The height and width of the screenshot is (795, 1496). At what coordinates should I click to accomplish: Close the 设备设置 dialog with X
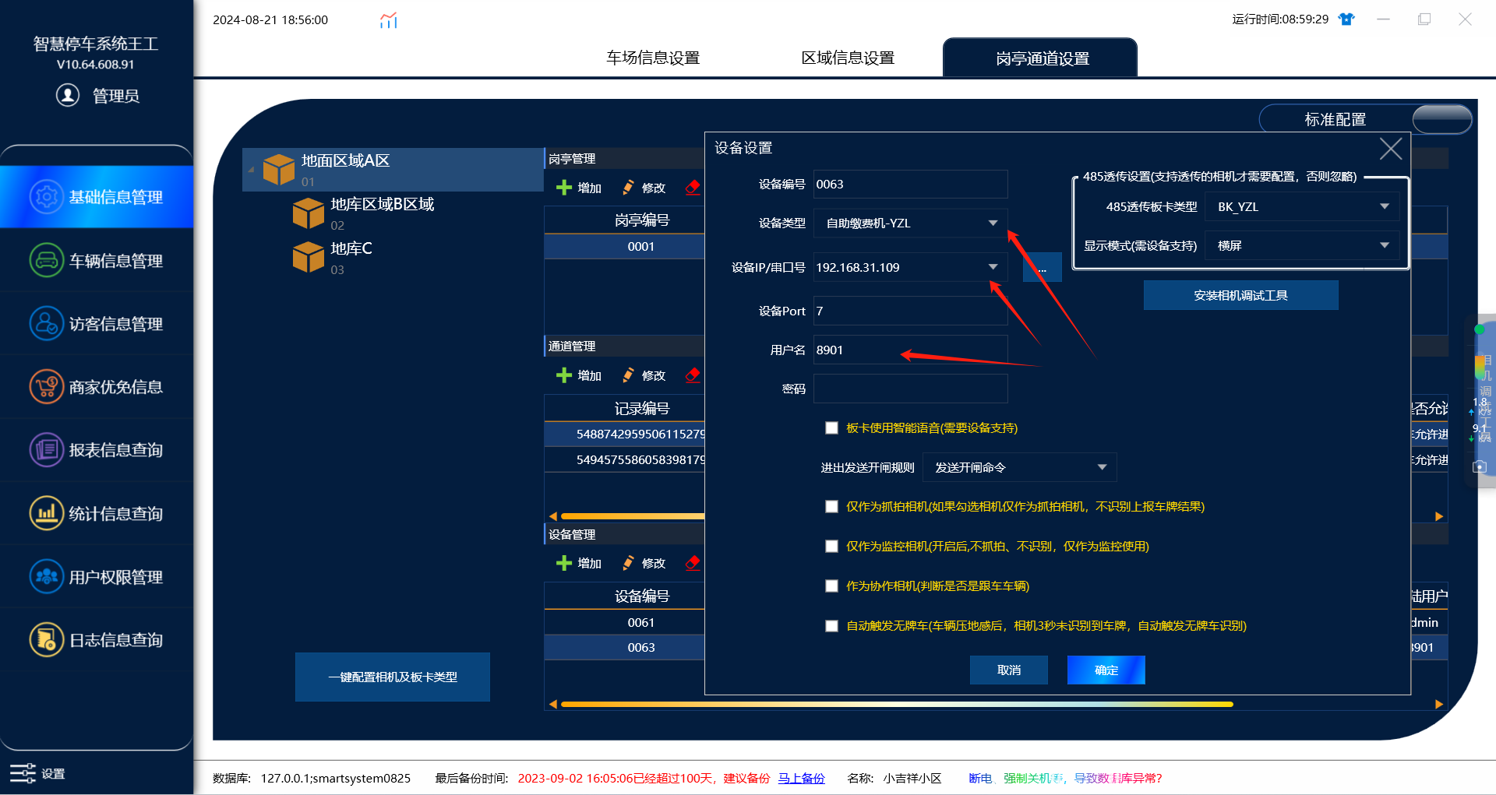pyautogui.click(x=1391, y=149)
